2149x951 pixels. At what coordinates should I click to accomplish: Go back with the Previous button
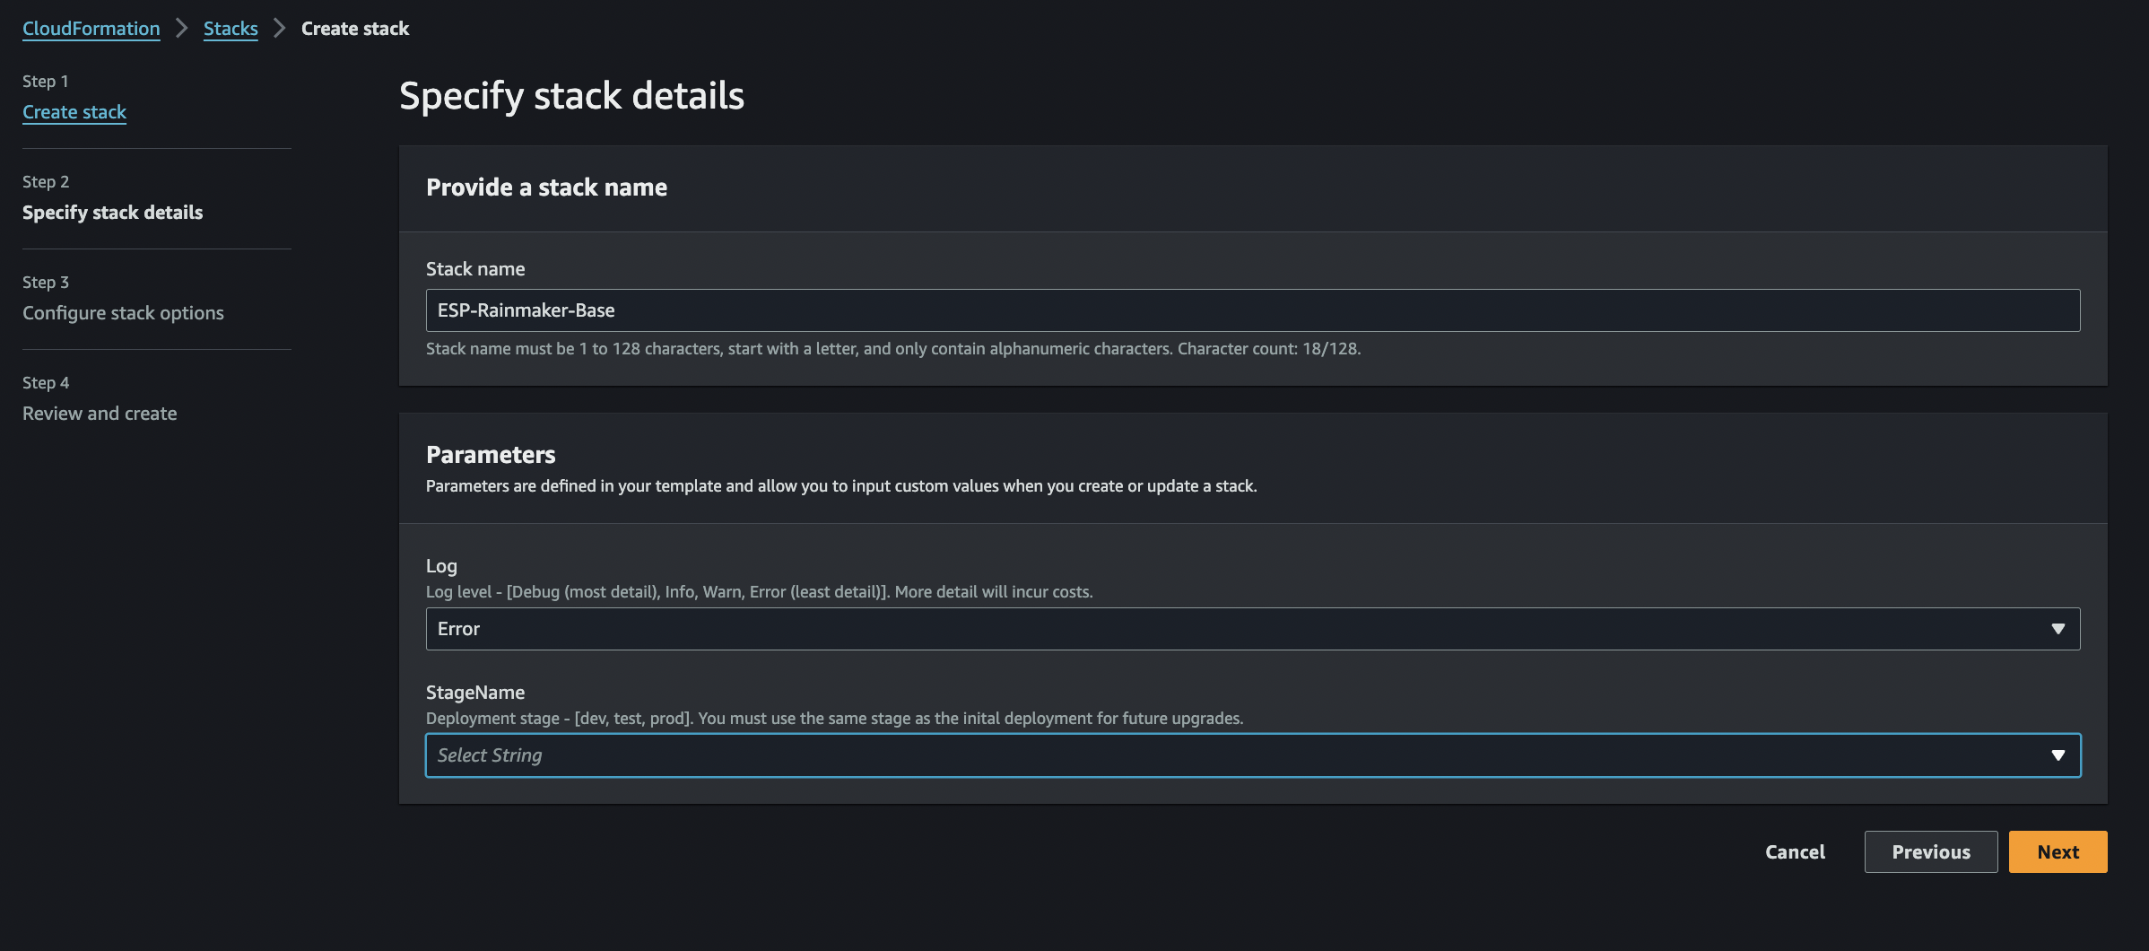tap(1930, 852)
